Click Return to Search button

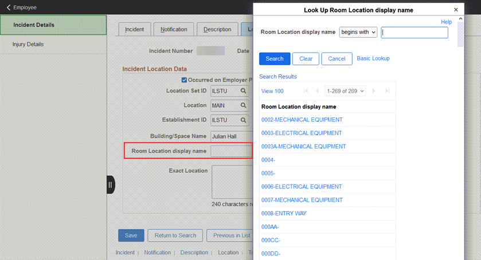coord(175,235)
